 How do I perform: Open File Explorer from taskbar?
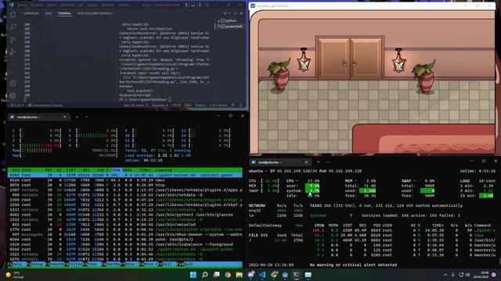[x=240, y=275]
